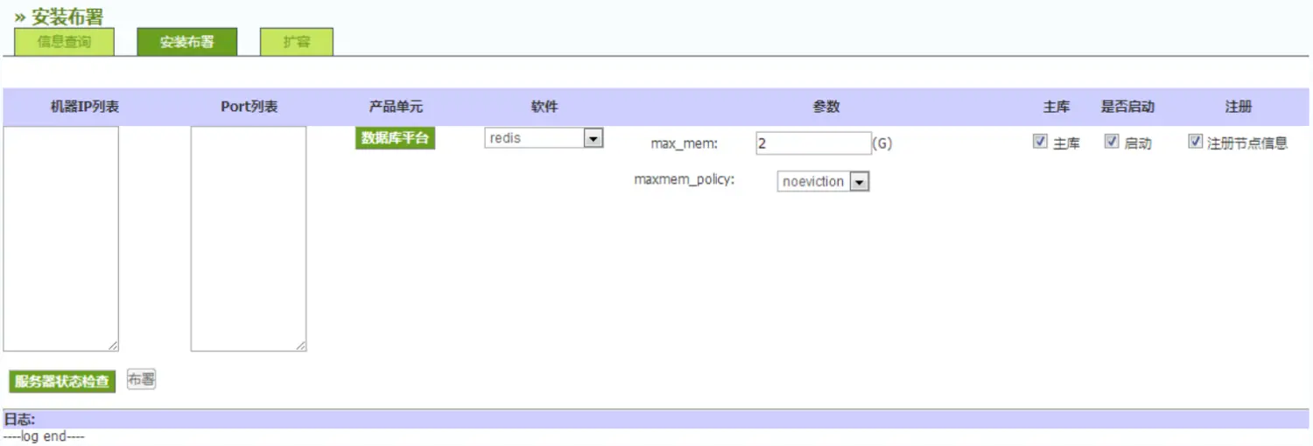Viewport: 1313px width, 446px height.
Task: Click the 软件 column header
Action: [x=544, y=107]
